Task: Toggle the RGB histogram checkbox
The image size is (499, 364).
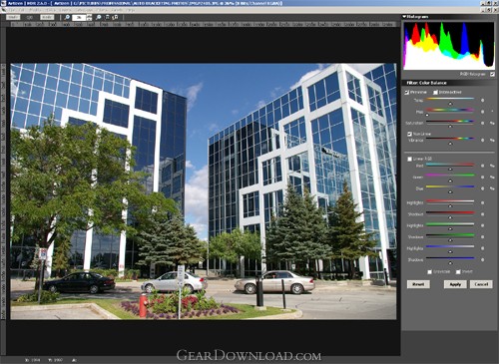Action: click(492, 74)
